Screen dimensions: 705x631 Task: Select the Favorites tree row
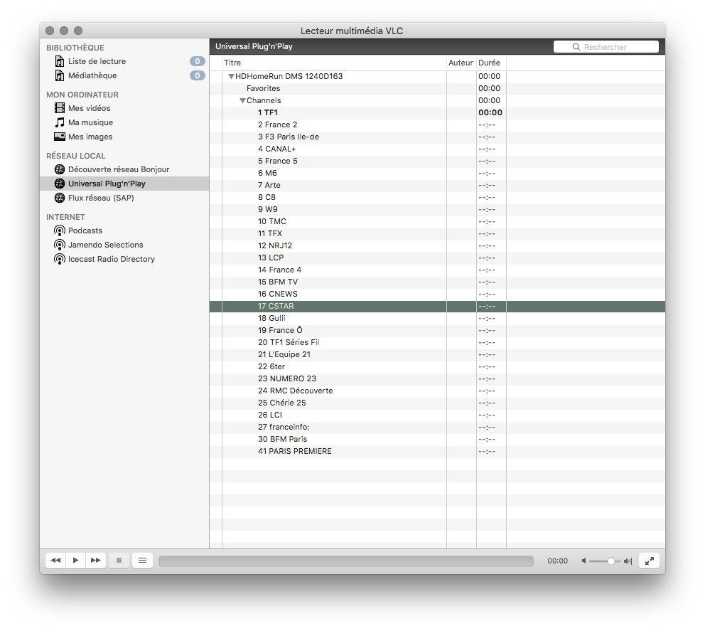[x=437, y=89]
